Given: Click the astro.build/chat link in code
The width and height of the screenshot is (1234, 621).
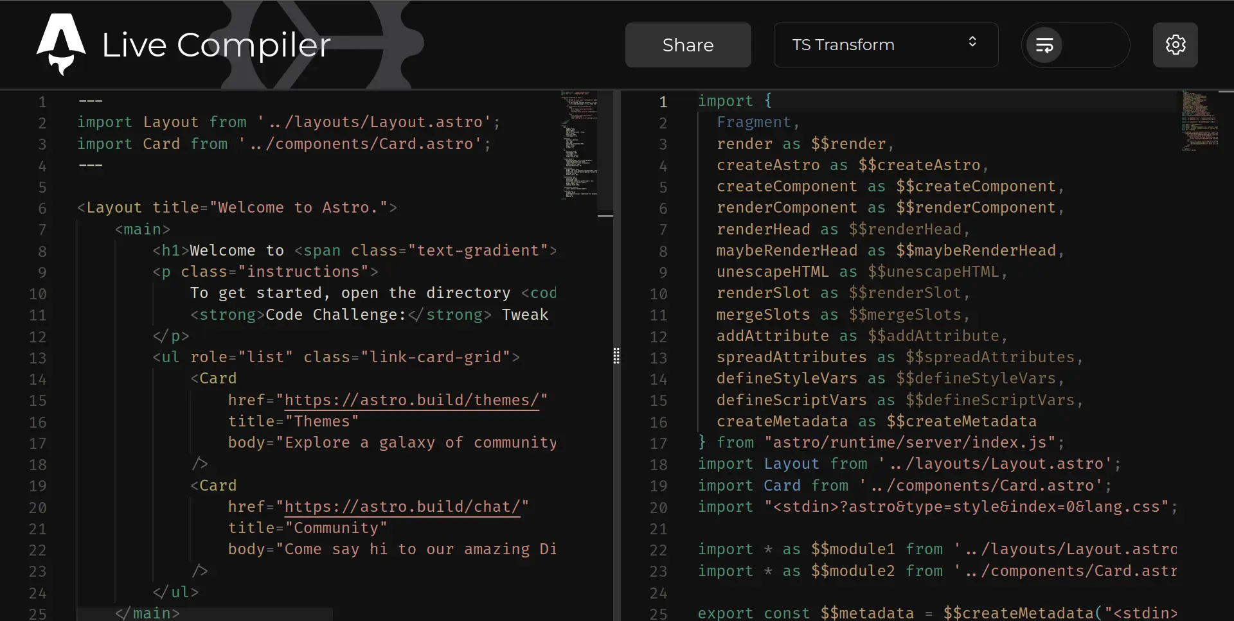Looking at the screenshot, I should coord(402,507).
